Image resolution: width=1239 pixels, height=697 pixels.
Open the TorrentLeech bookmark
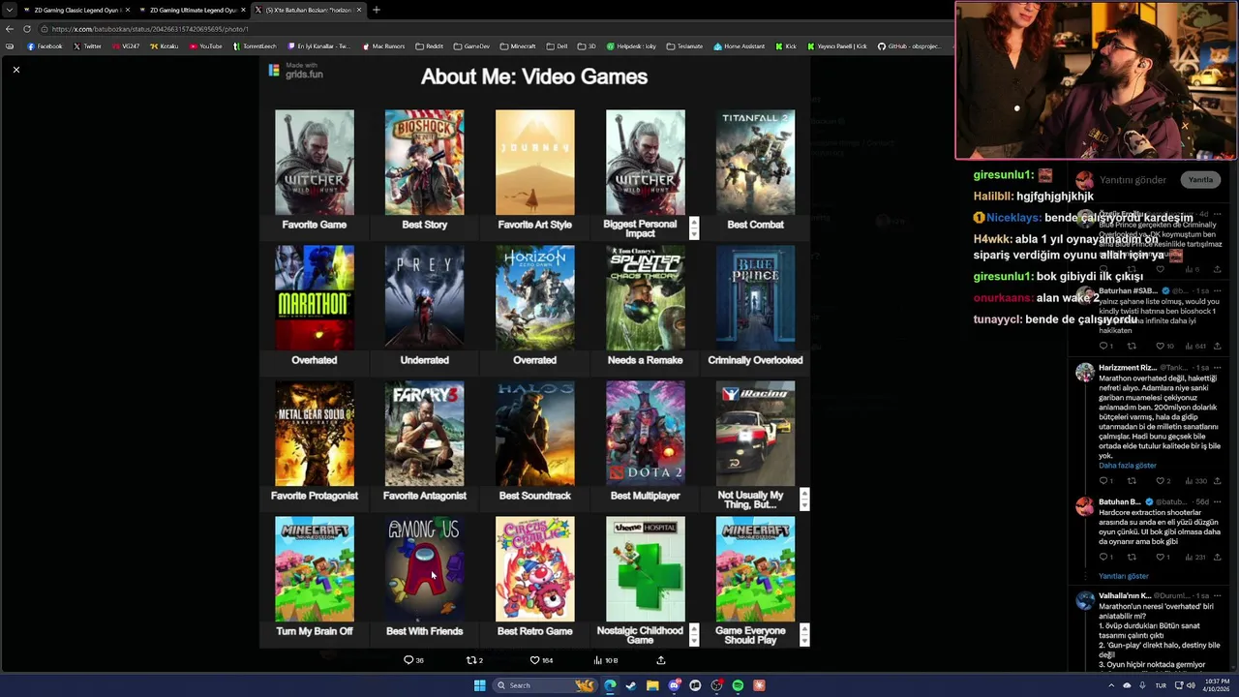(x=255, y=46)
